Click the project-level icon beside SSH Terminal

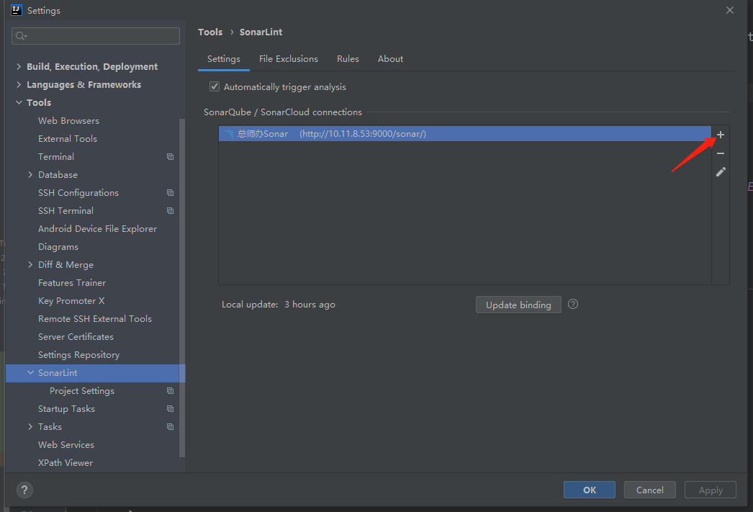coord(170,211)
